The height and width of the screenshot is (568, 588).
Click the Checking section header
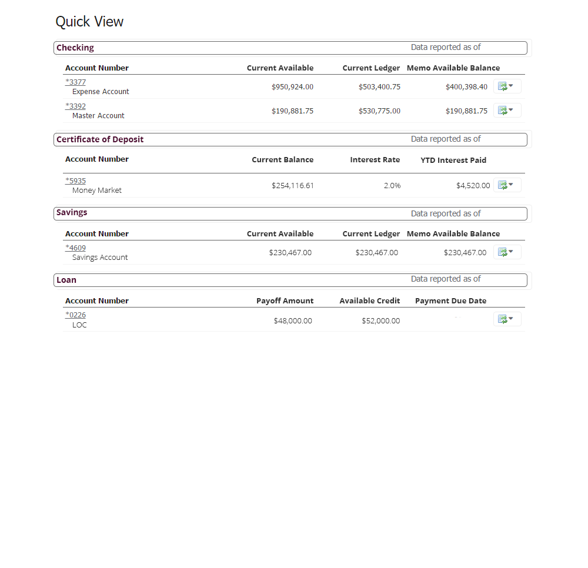75,48
